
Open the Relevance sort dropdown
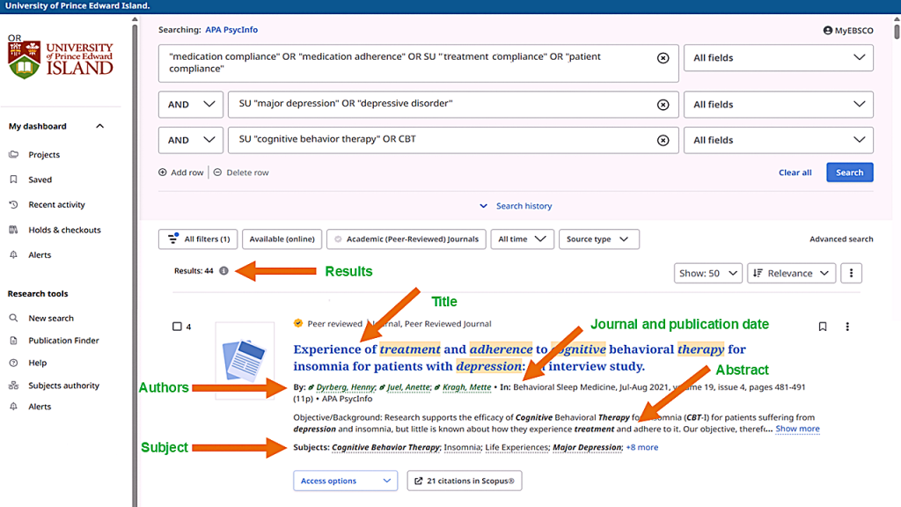[790, 273]
